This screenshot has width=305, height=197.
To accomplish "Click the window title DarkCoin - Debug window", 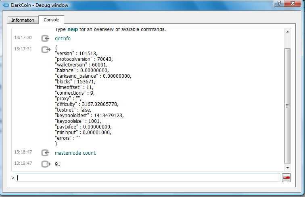I will pyautogui.click(x=40, y=5).
